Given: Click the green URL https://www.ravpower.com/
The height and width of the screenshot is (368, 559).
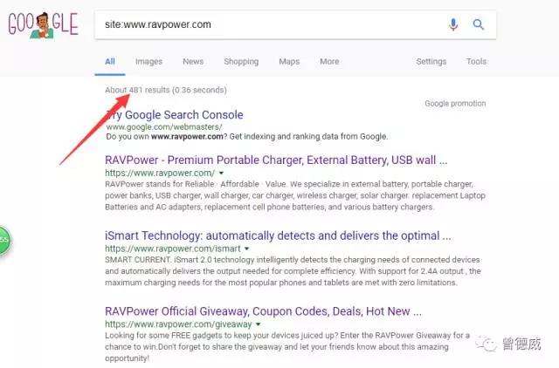Looking at the screenshot, I should tap(160, 173).
